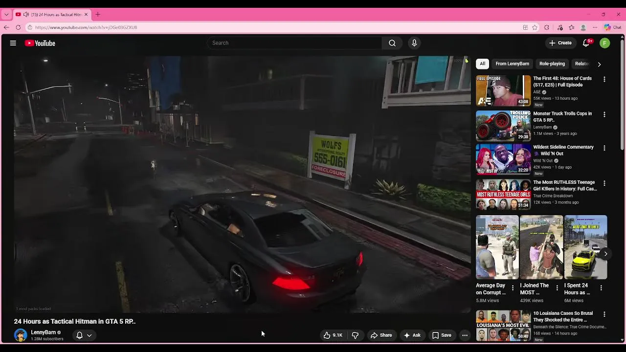Open the split screen icon in the address bar

pyautogui.click(x=525, y=27)
